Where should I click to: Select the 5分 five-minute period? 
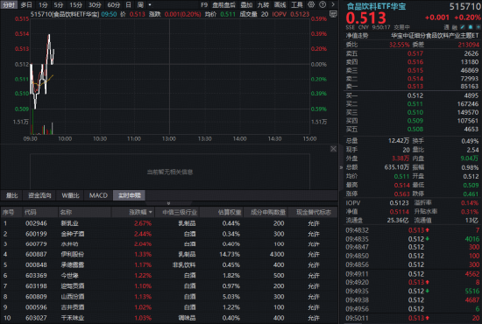[x=59, y=4]
